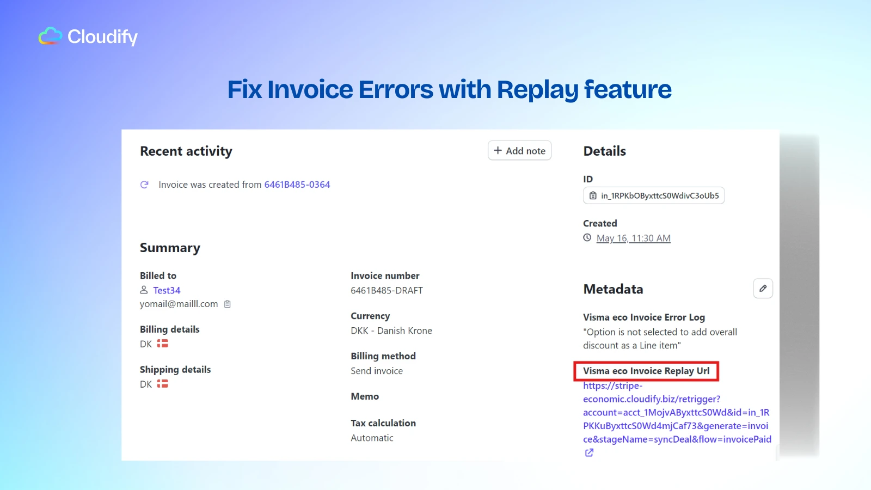
Task: Click the clipboard icon in the ID field
Action: click(593, 195)
